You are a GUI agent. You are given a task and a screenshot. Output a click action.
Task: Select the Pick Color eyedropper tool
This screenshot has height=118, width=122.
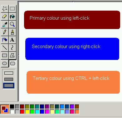pos(5,24)
